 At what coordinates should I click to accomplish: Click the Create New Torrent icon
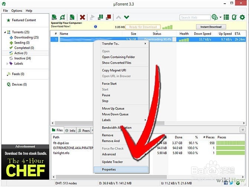click(x=72, y=17)
